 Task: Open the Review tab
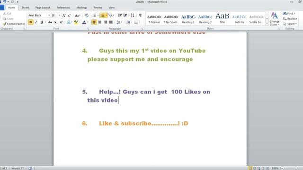(98, 8)
